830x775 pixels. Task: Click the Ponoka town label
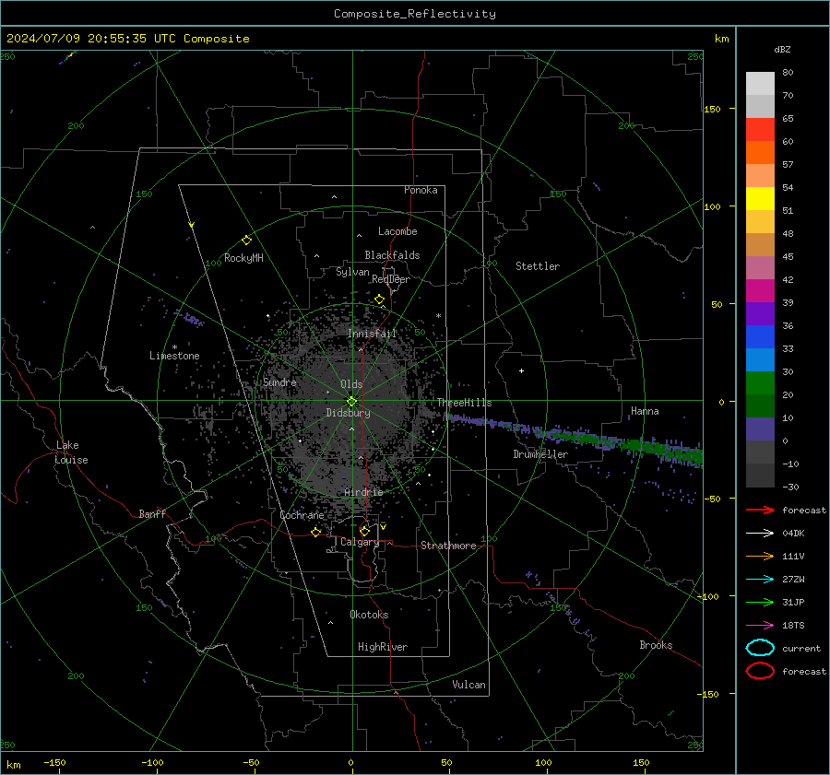point(421,190)
